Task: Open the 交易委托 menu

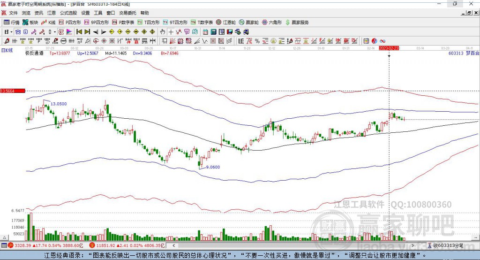Action: [x=127, y=13]
